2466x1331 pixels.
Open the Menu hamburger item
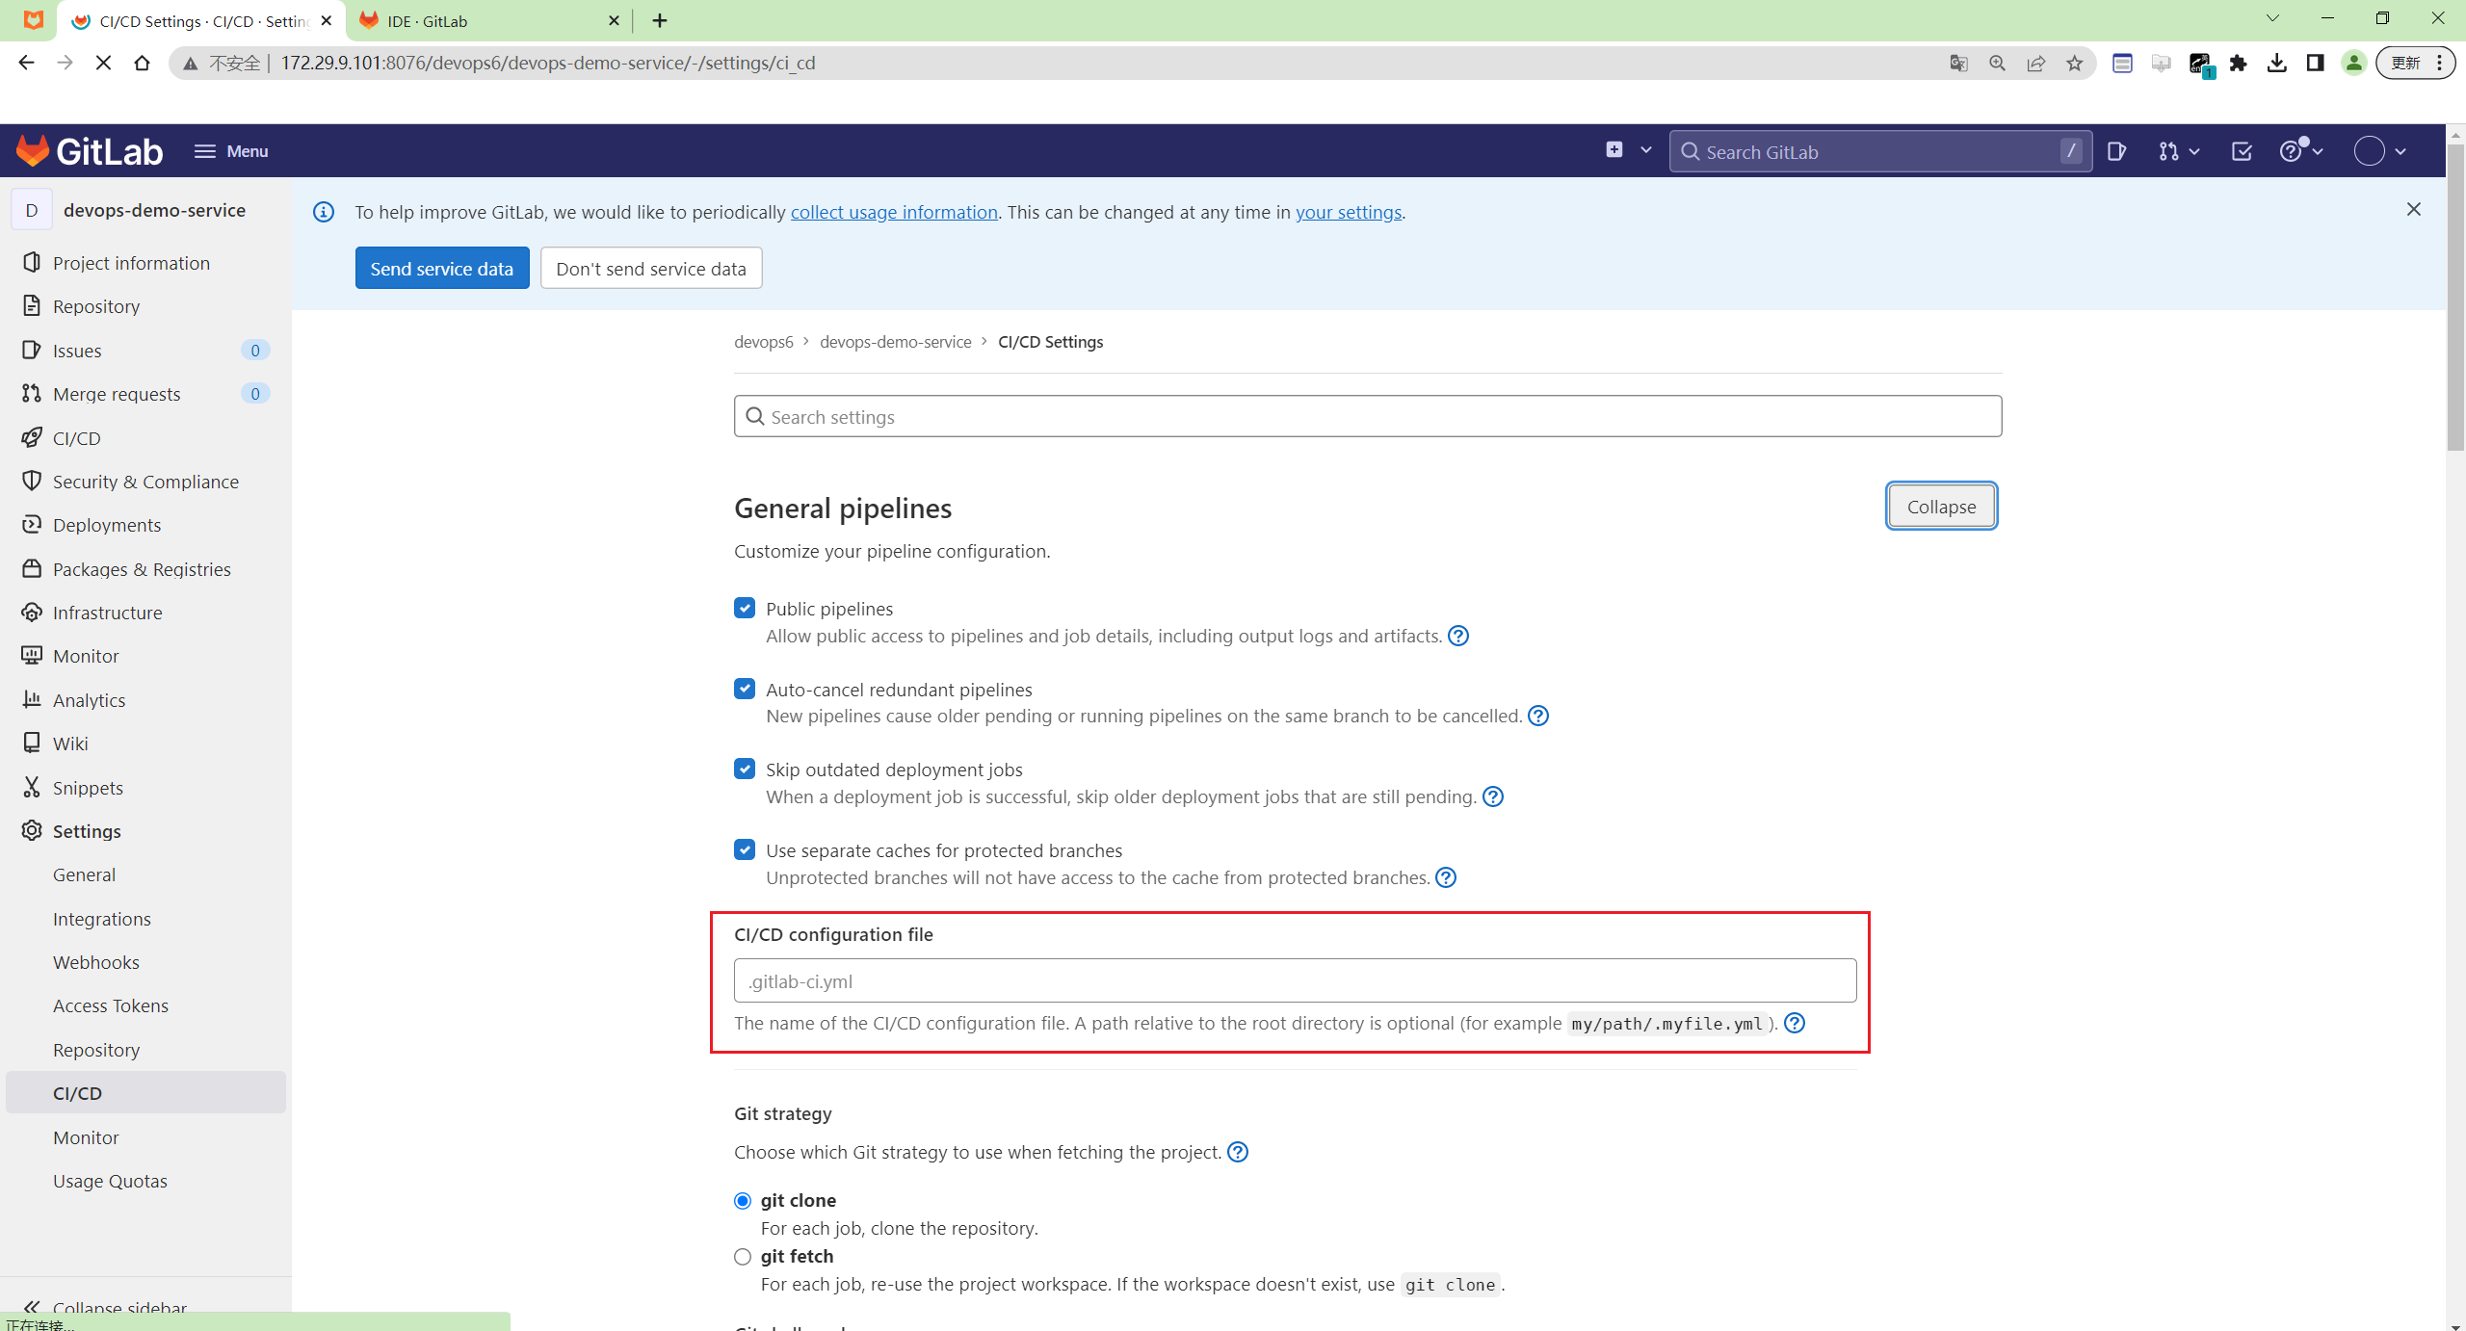click(231, 151)
